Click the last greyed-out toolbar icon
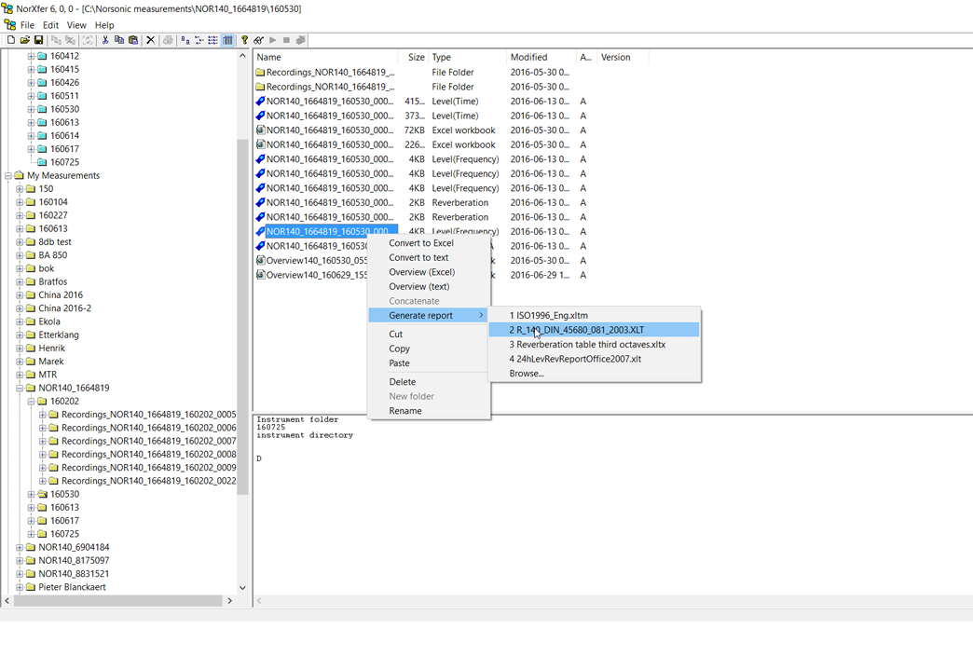This screenshot has height=670, width=973. coord(300,40)
